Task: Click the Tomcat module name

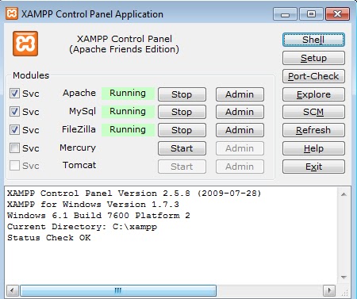Action: pos(79,166)
